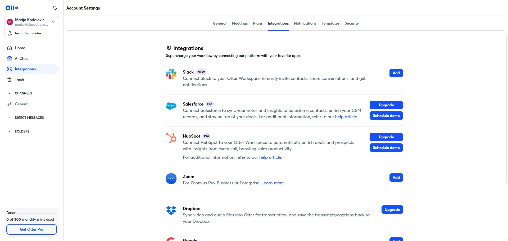Click the M profile avatar
The width and height of the screenshot is (508, 241).
point(10,22)
